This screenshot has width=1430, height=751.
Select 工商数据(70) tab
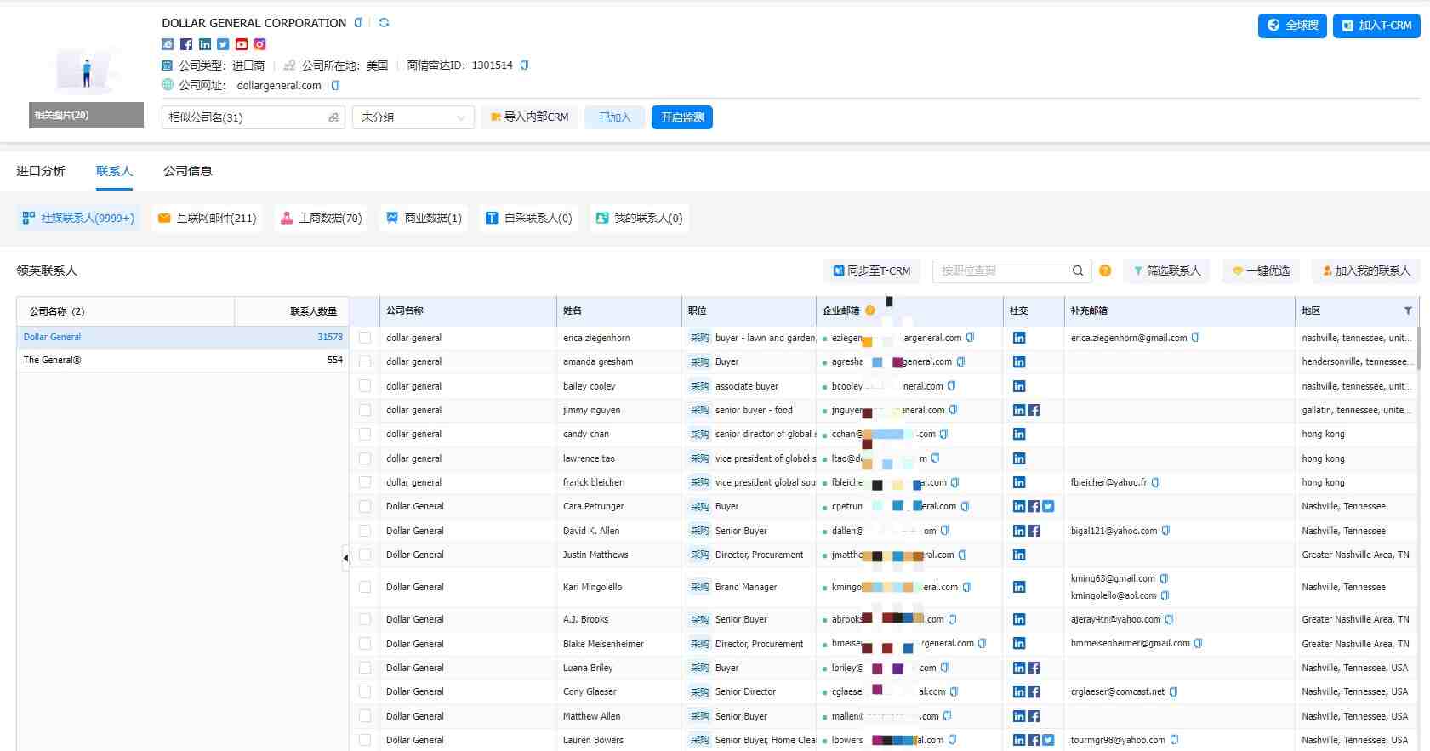pyautogui.click(x=322, y=218)
